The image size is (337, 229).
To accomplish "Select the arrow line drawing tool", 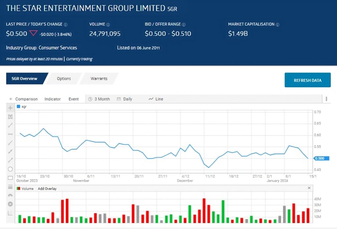I will [x=10, y=160].
